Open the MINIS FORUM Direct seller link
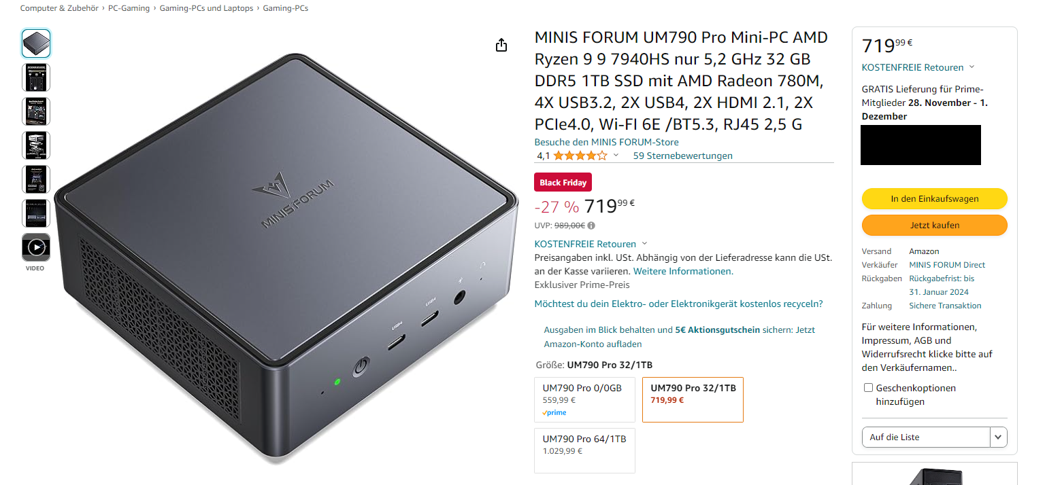1062x485 pixels. [947, 265]
